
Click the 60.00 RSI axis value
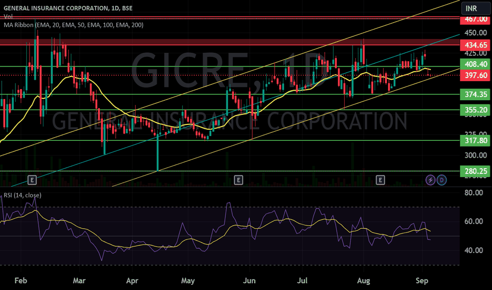[474, 221]
